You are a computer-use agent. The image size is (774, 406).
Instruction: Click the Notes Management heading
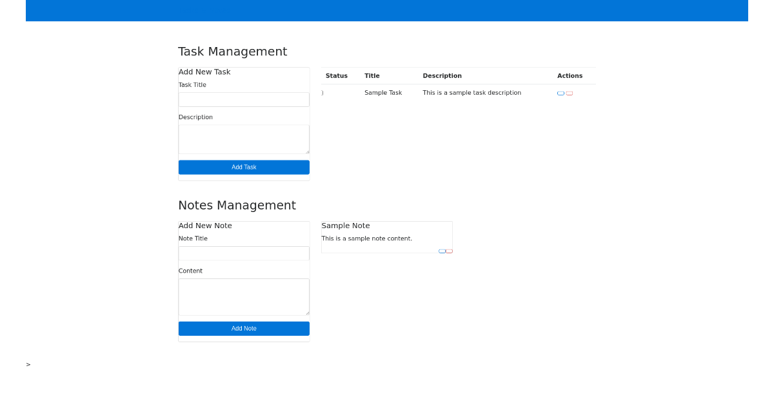(x=237, y=205)
